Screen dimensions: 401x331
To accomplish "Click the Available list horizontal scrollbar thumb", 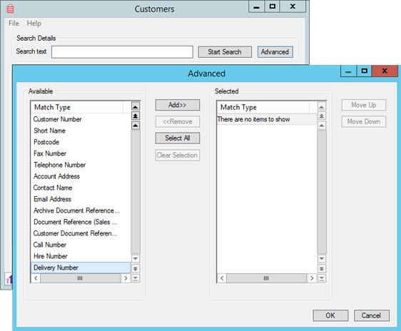I will pyautogui.click(x=80, y=278).
